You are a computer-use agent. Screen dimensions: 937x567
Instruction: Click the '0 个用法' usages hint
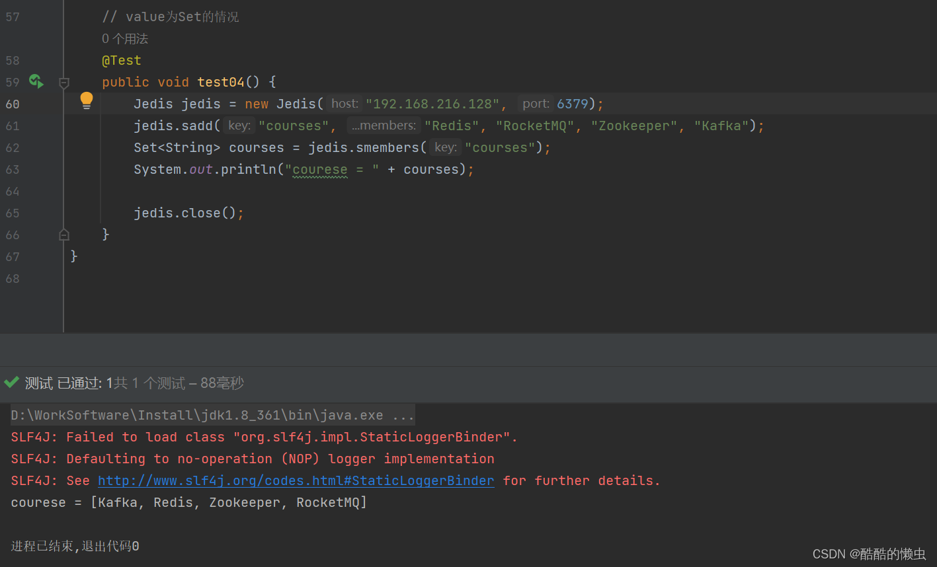click(125, 38)
